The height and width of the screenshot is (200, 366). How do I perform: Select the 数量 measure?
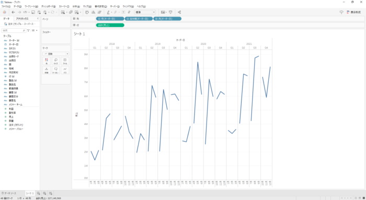11,121
